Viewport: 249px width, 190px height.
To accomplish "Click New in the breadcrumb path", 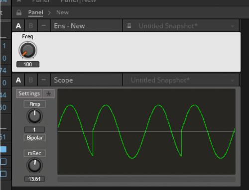I will pos(62,12).
